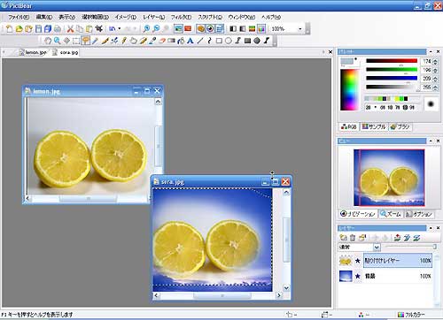The width and height of the screenshot is (443, 320).
Task: Click the navigation preview thumbnail
Action: [x=389, y=178]
